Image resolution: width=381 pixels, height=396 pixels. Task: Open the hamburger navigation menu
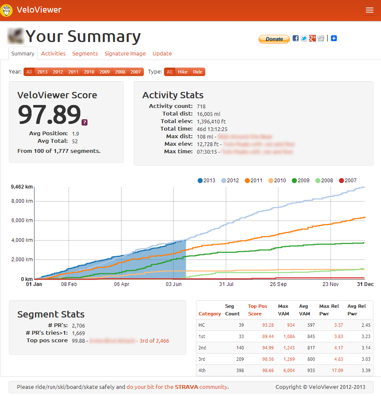369,10
